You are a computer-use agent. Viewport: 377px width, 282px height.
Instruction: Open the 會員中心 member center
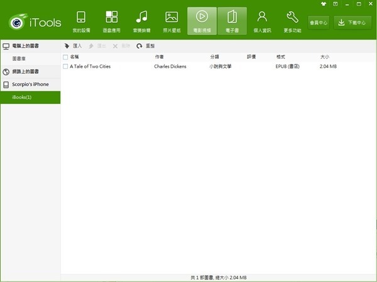click(x=319, y=23)
